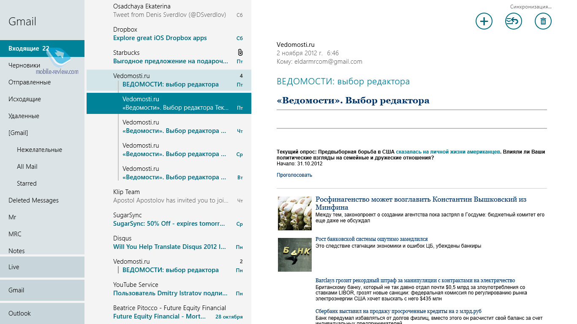Open the Росфинагентство article headline
This screenshot has width=577, height=324.
[x=421, y=203]
